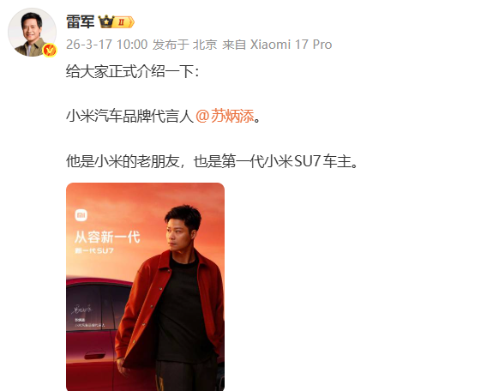Click the red car's door handle

pyautogui.click(x=94, y=356)
